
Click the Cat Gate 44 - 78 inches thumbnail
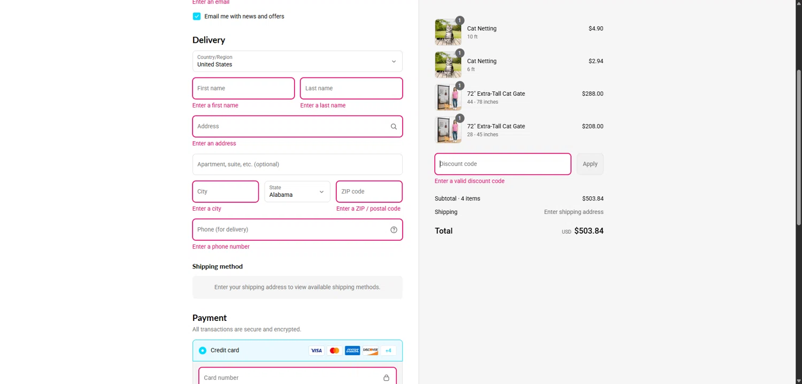pyautogui.click(x=448, y=97)
